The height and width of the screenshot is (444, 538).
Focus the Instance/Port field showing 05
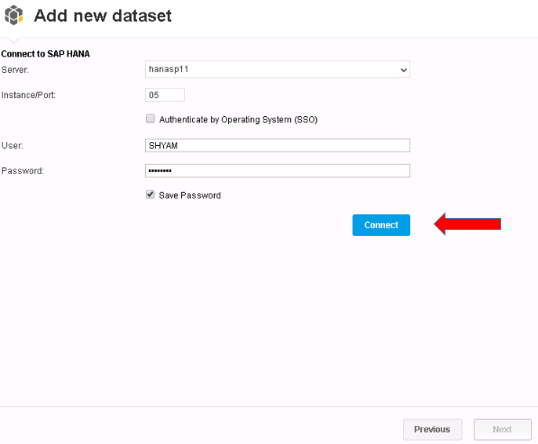(165, 95)
